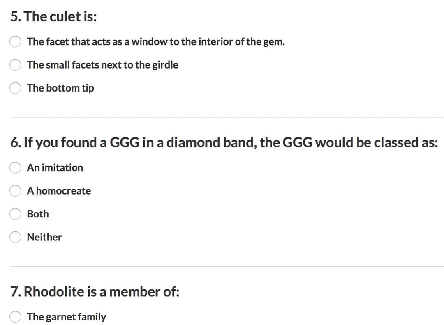Choose the "A homocreate" answer option
The image size is (444, 325).
point(15,190)
